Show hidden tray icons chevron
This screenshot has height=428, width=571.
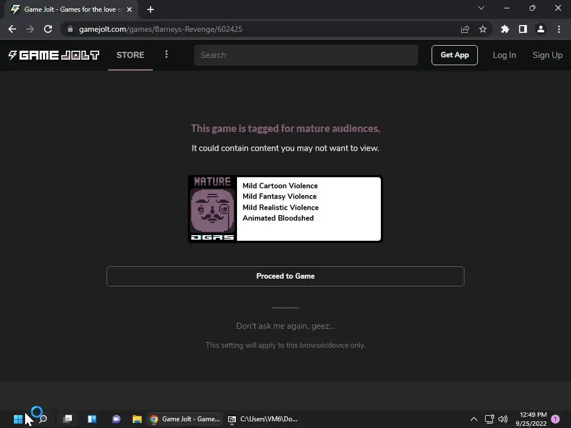(x=474, y=419)
